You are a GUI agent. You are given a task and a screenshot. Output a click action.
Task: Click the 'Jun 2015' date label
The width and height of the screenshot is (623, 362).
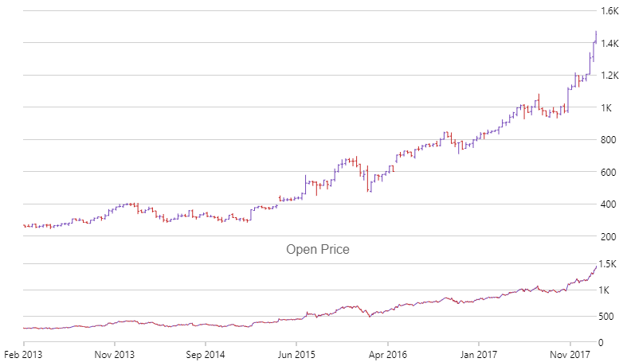point(296,353)
